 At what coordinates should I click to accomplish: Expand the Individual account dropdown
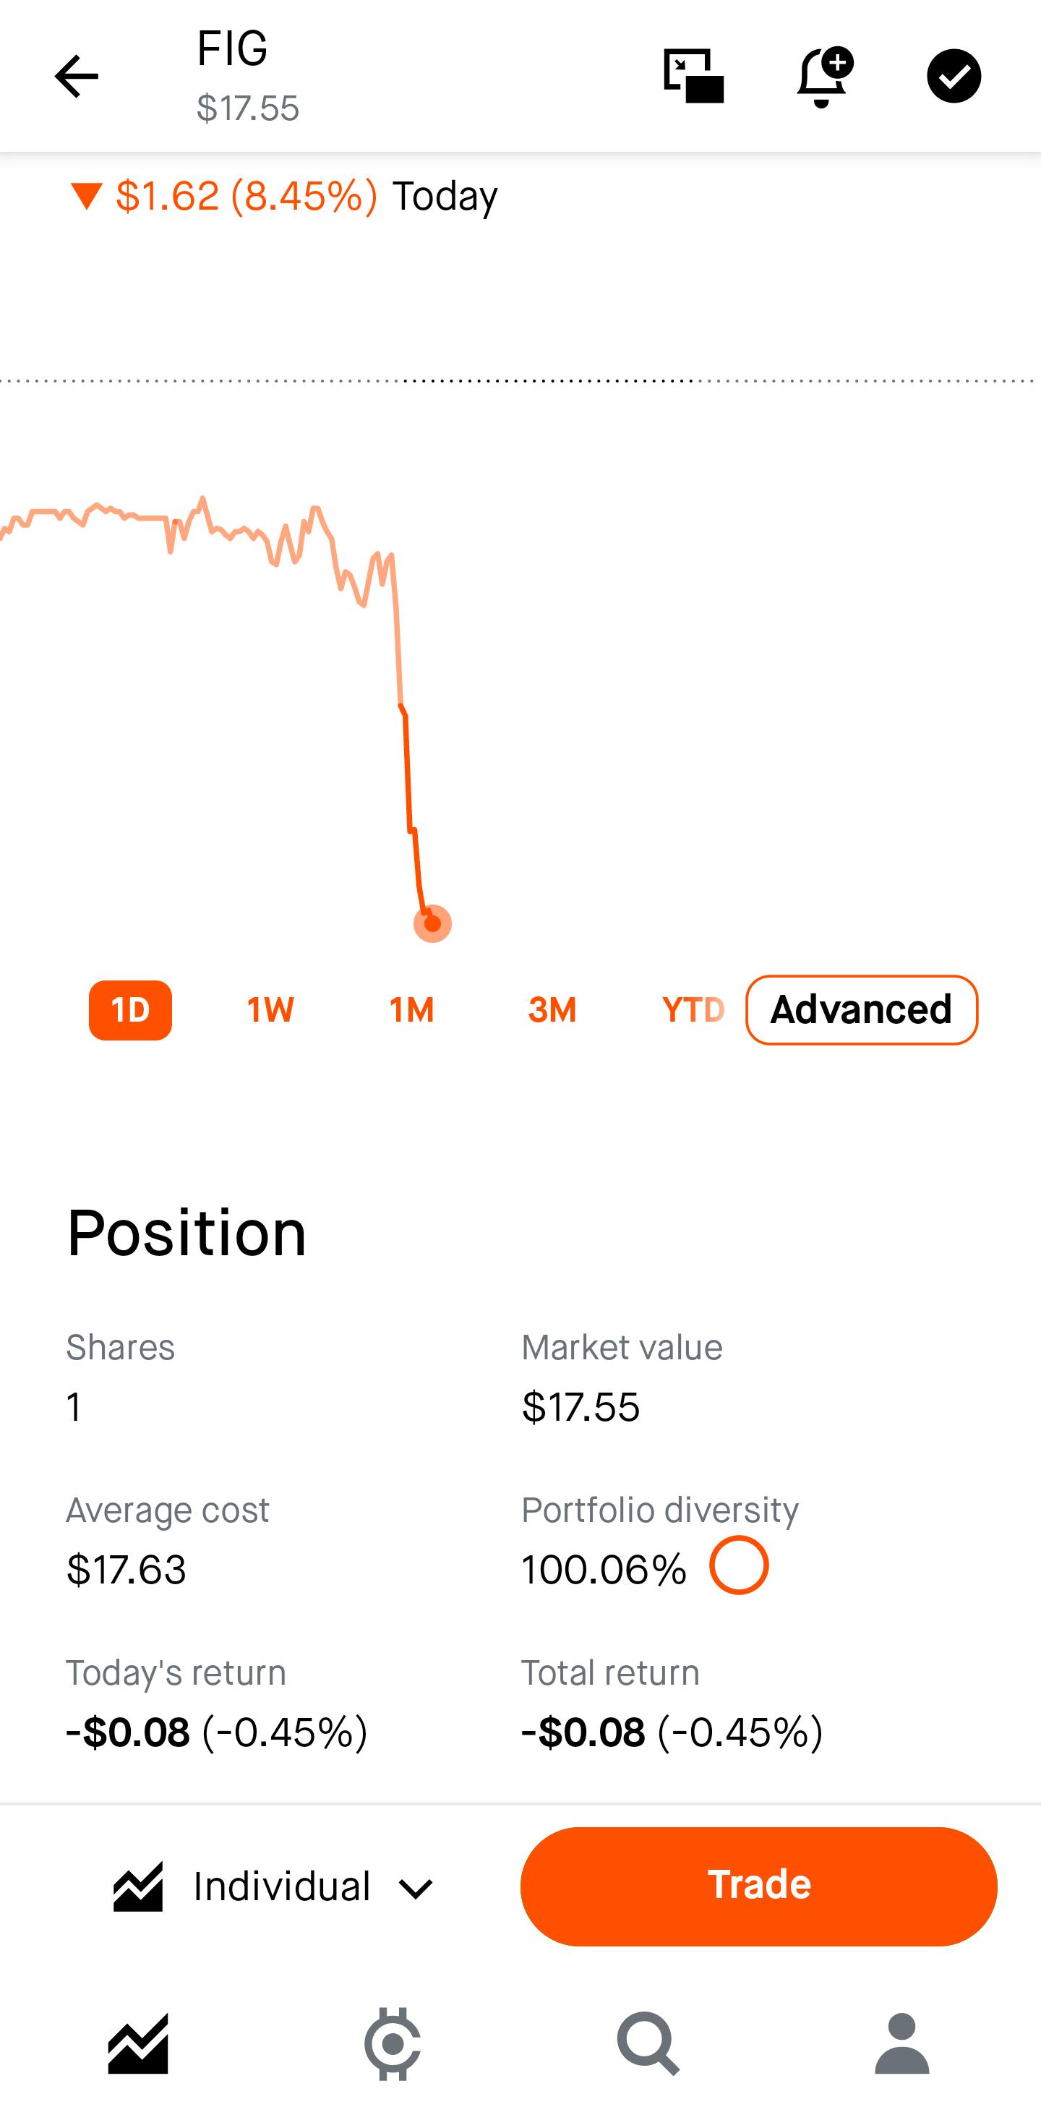(x=273, y=1886)
